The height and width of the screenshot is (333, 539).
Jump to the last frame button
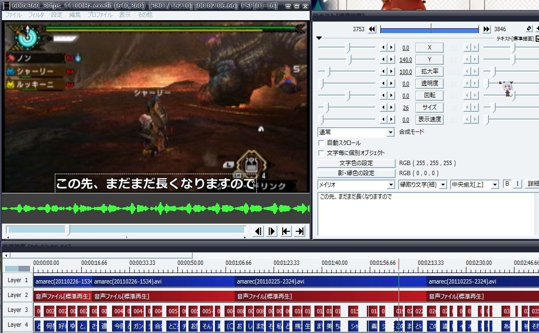[x=300, y=231]
